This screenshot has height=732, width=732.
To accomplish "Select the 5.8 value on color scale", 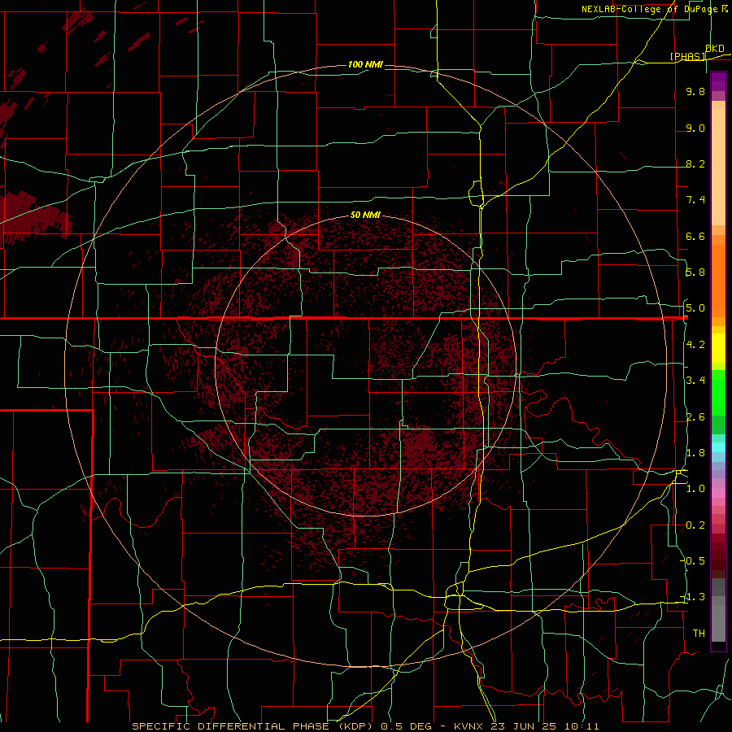I will (695, 272).
